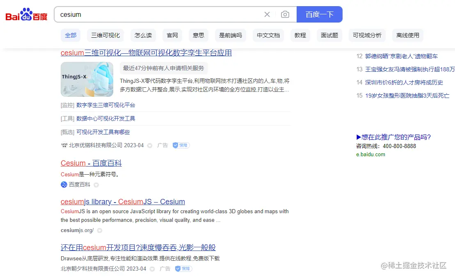The image size is (455, 278).
Task: Clear the search box using the X icon
Action: click(x=267, y=14)
